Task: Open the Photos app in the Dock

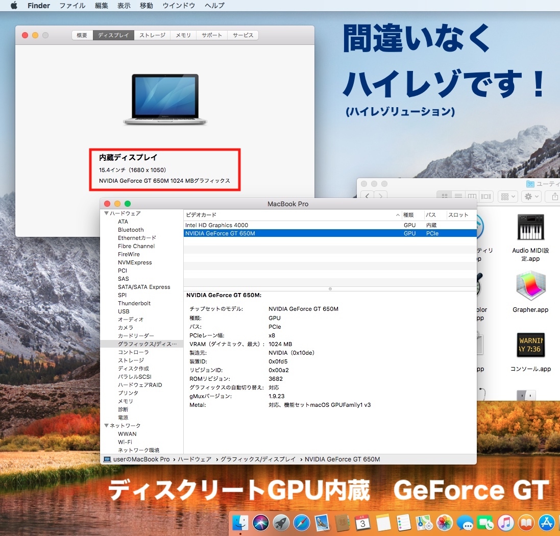Action: click(x=445, y=523)
